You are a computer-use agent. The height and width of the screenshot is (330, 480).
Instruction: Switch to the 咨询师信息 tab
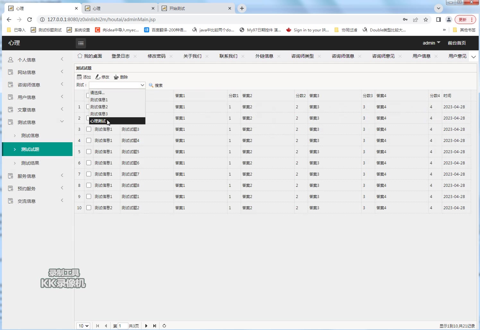[343, 56]
